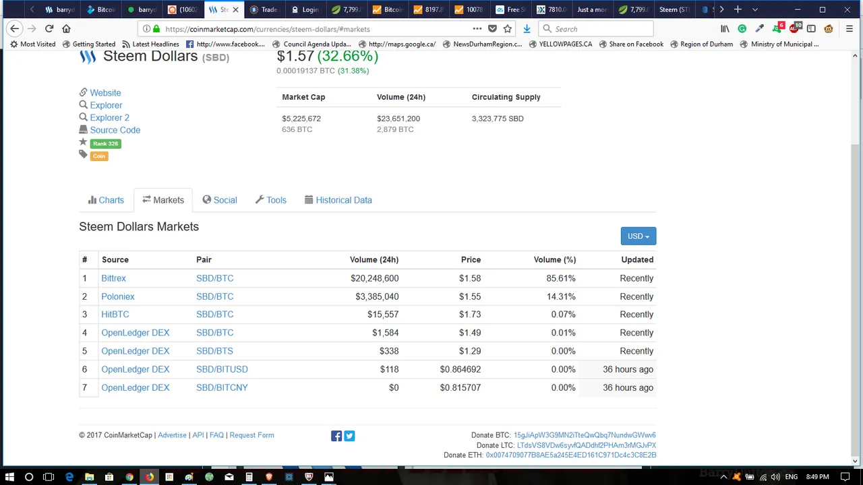863x485 pixels.
Task: Go back to the previous page
Action: coord(15,29)
